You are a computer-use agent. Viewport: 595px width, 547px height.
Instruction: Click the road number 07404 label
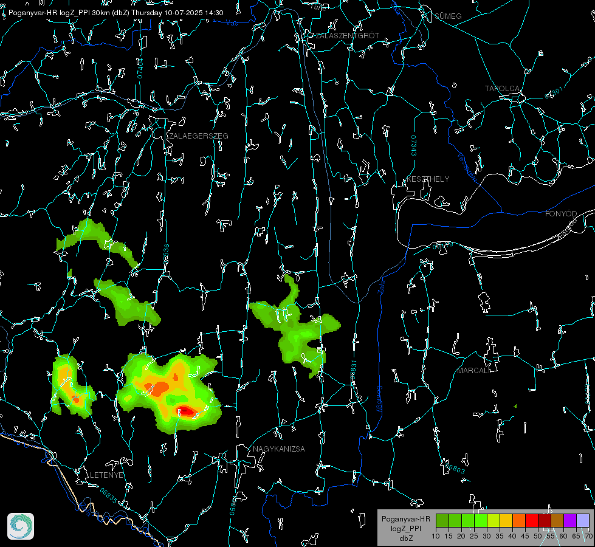tap(140, 68)
